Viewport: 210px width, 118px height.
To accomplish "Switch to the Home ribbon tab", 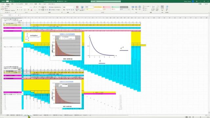I will click(x=8, y=4).
